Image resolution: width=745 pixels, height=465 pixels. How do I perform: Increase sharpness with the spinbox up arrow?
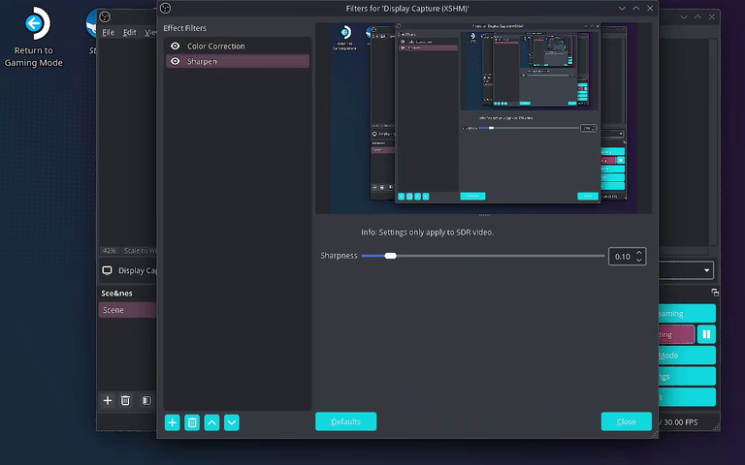(639, 253)
